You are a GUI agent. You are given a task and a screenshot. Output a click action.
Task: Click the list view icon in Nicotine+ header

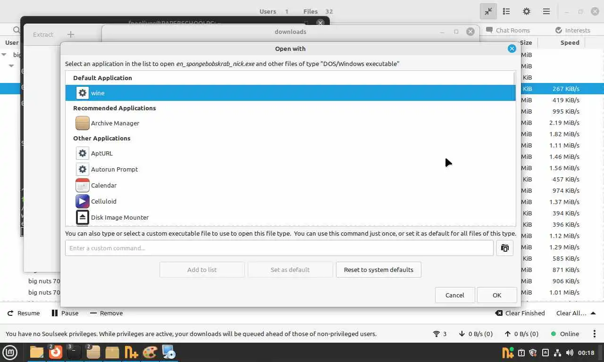tap(506, 11)
